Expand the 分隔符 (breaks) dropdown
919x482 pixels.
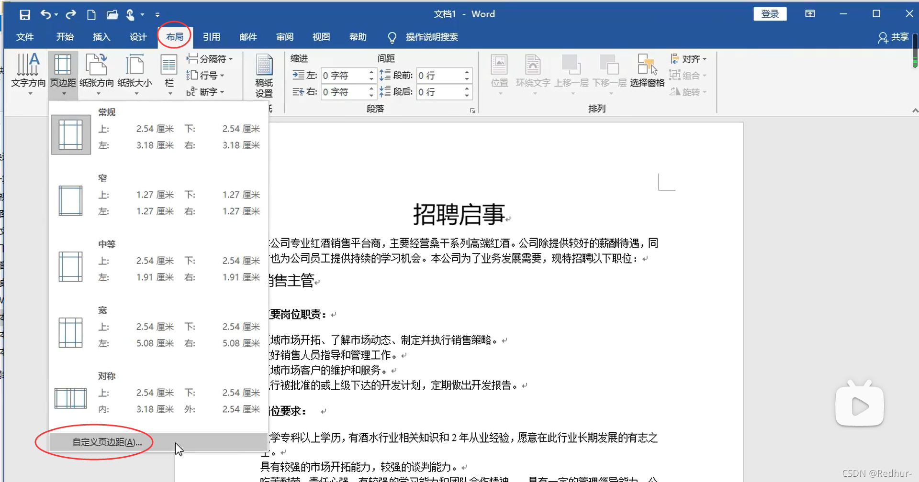pyautogui.click(x=211, y=58)
